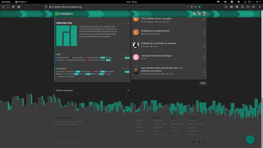
Task: Open the hamburger topic list menu on forum navbar
Action: [x=200, y=14]
